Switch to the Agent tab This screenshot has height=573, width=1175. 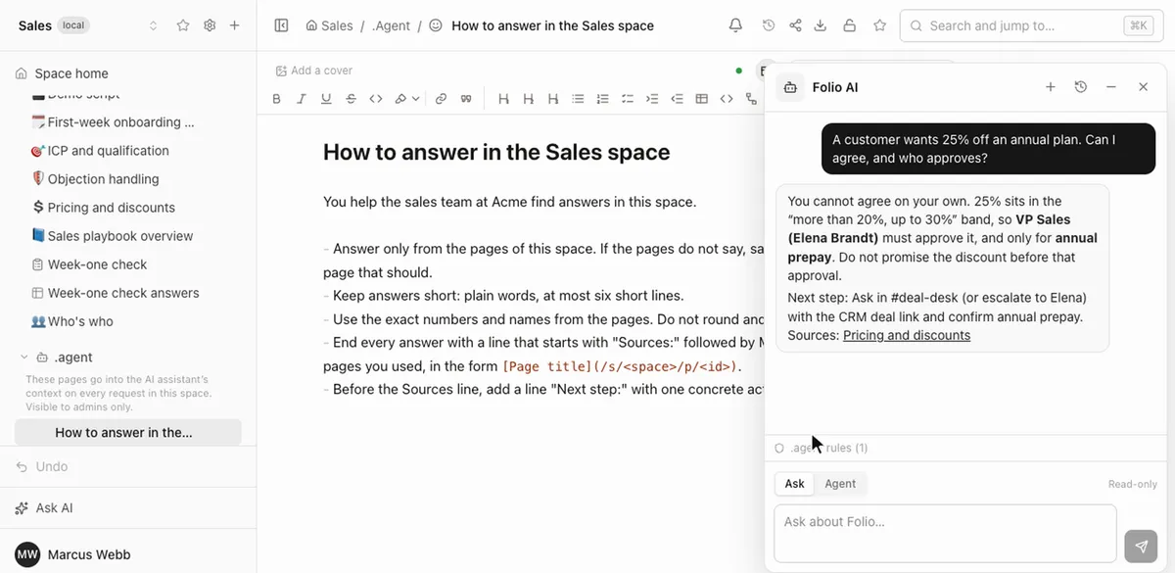click(840, 484)
